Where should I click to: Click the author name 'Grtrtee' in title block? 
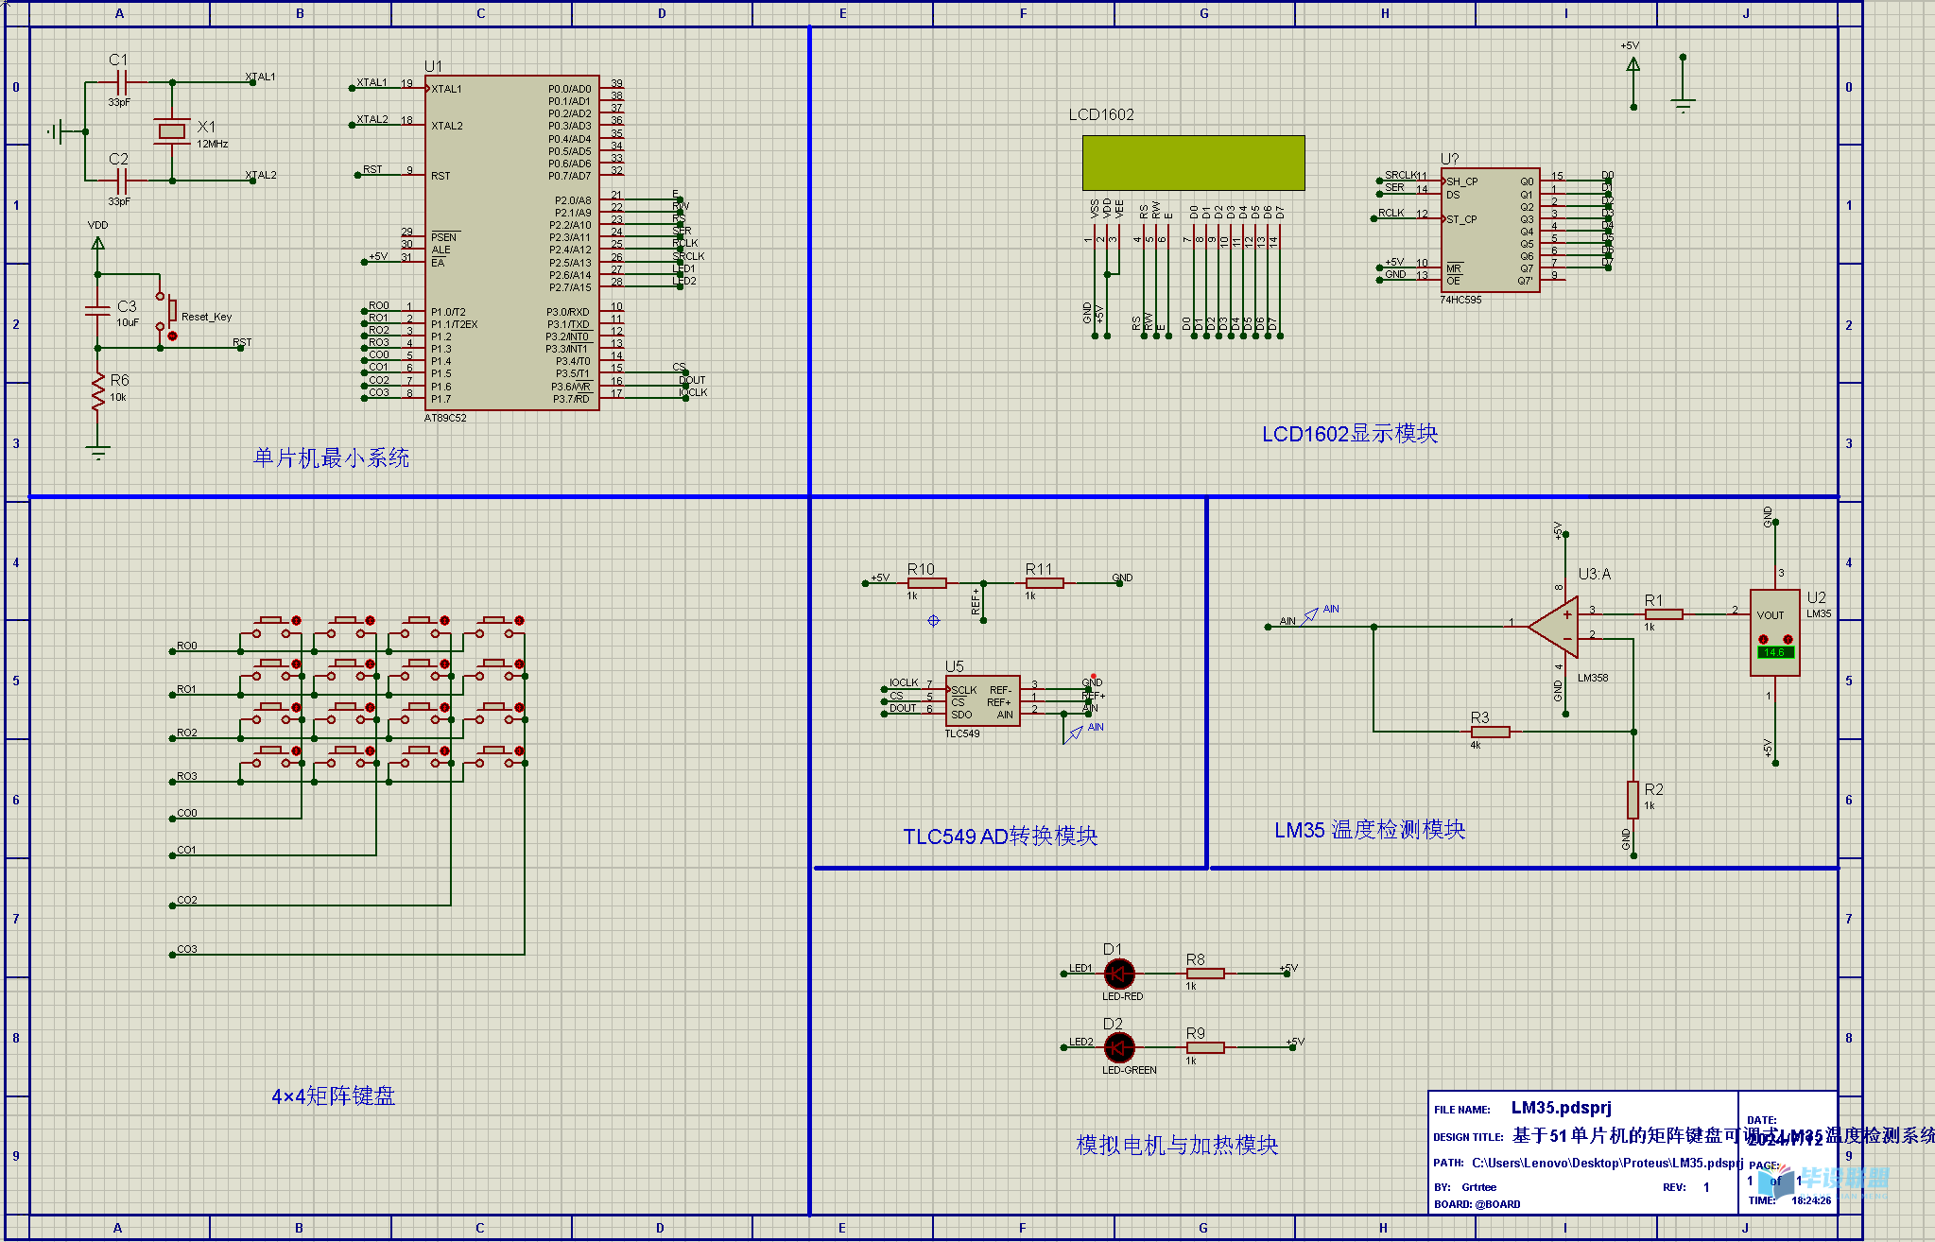(x=1478, y=1187)
